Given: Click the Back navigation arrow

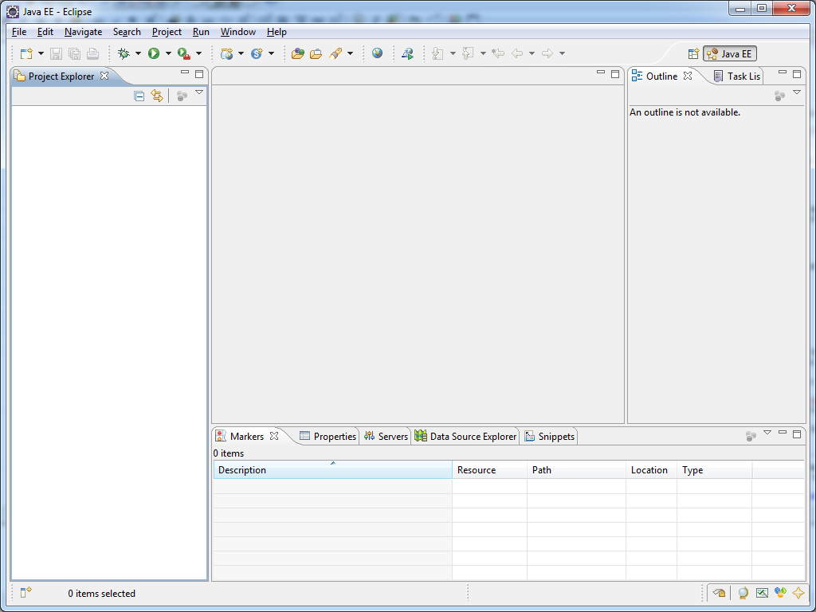Looking at the screenshot, I should click(516, 53).
